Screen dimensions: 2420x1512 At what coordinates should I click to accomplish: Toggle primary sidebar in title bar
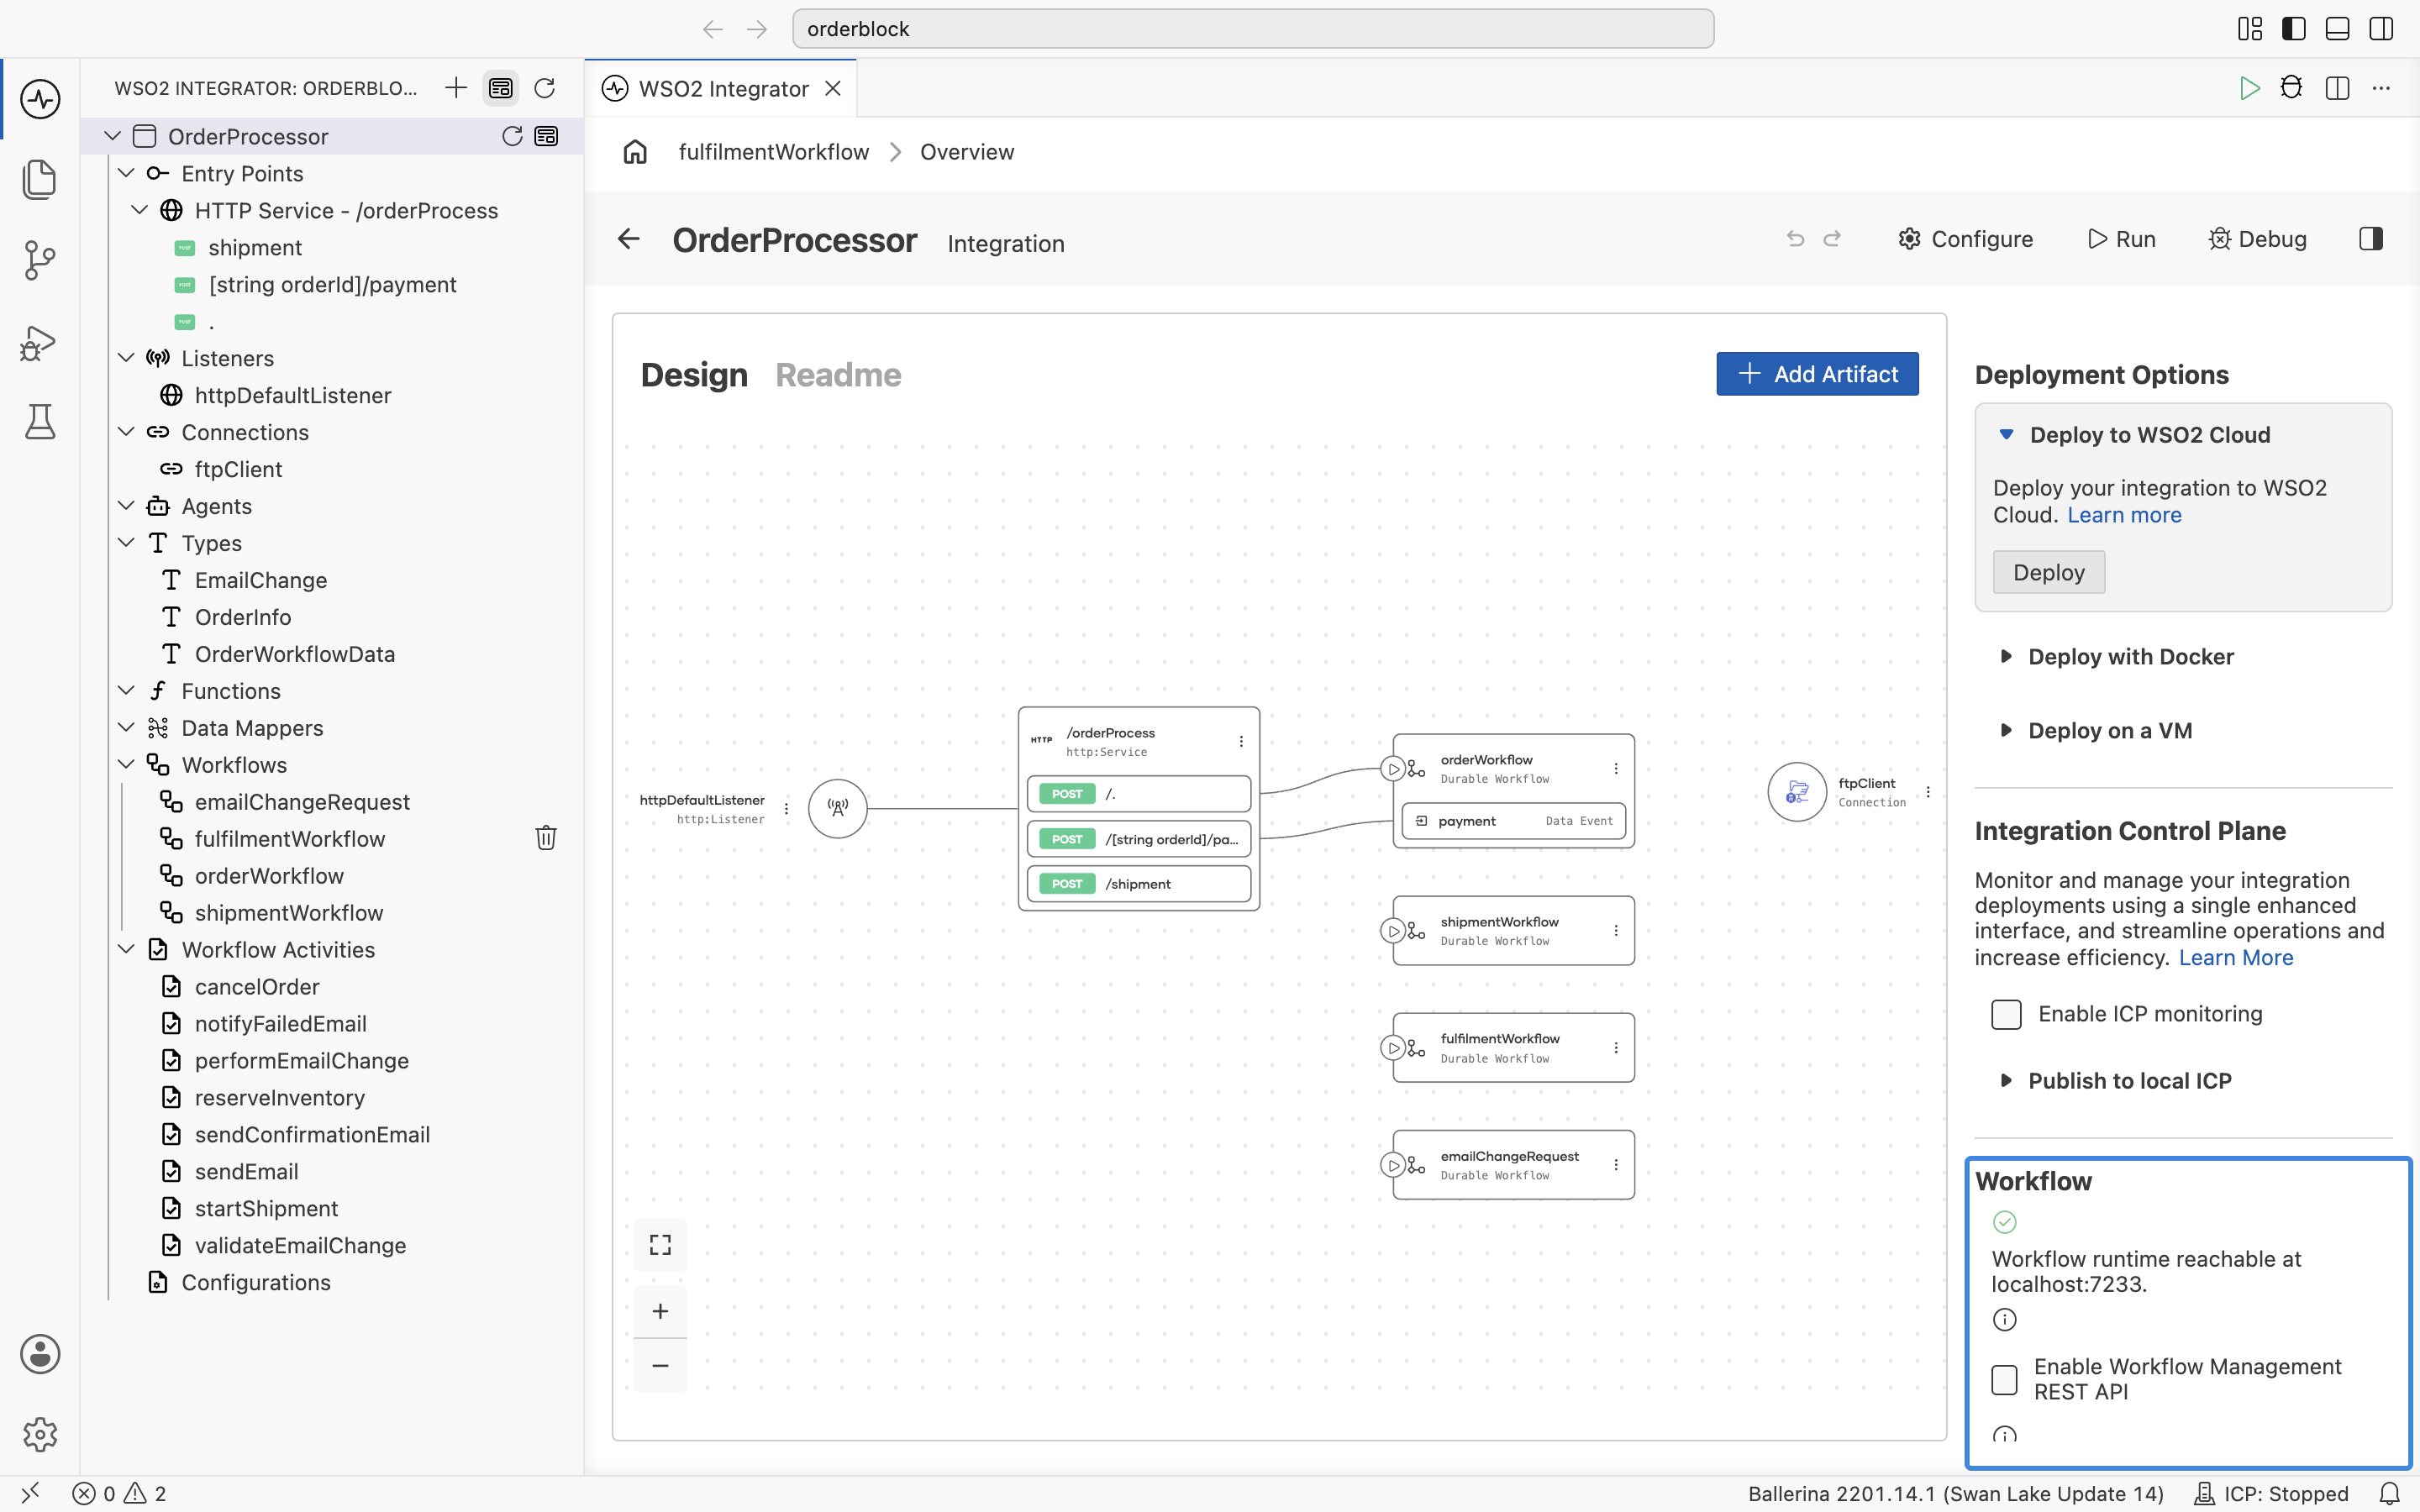[2294, 29]
